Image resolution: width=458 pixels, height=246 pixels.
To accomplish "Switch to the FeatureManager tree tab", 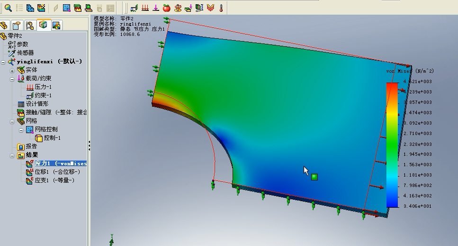I will point(4,25).
